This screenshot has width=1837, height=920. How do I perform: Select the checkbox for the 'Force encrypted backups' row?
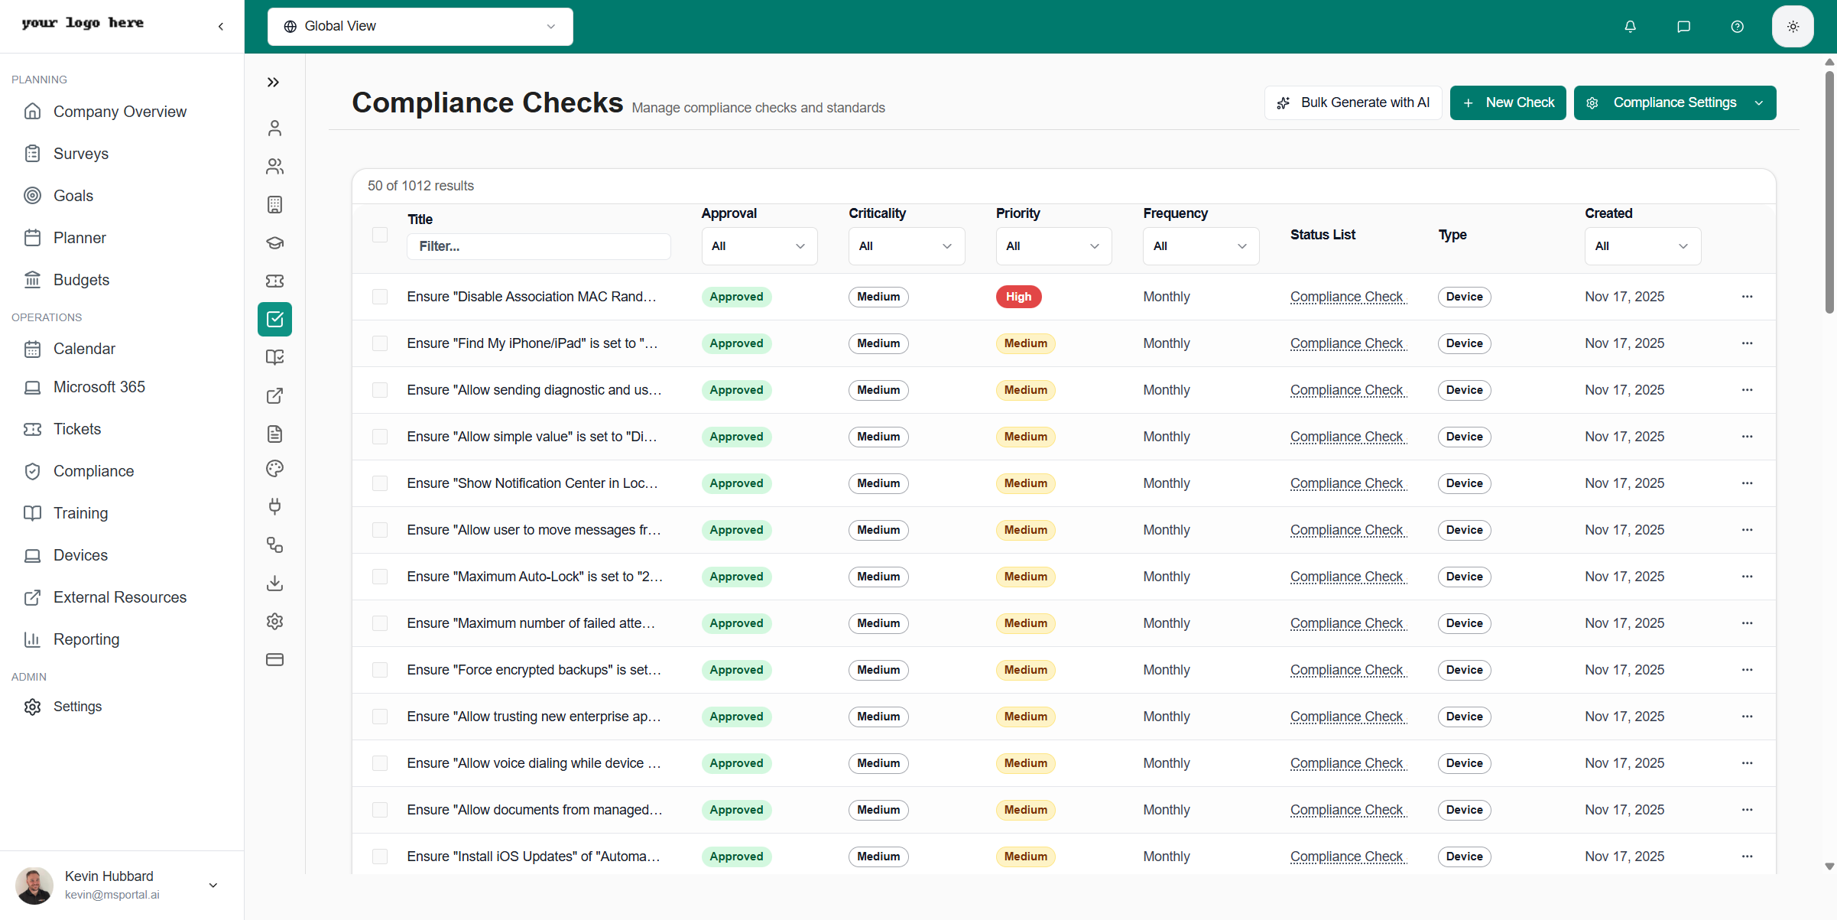point(380,669)
